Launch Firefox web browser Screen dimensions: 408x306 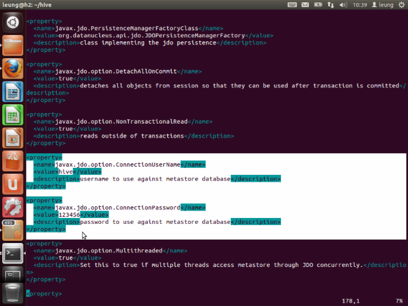coord(12,68)
